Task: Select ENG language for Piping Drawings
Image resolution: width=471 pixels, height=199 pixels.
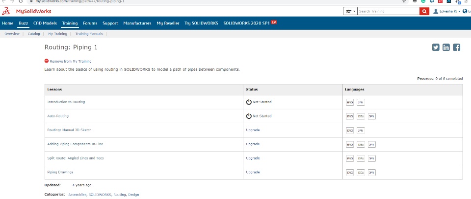Action: pyautogui.click(x=350, y=173)
